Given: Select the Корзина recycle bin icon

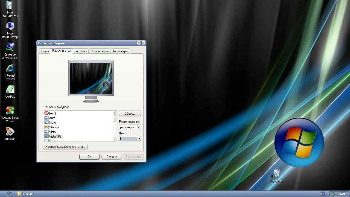Looking at the screenshot, I should coord(276,176).
